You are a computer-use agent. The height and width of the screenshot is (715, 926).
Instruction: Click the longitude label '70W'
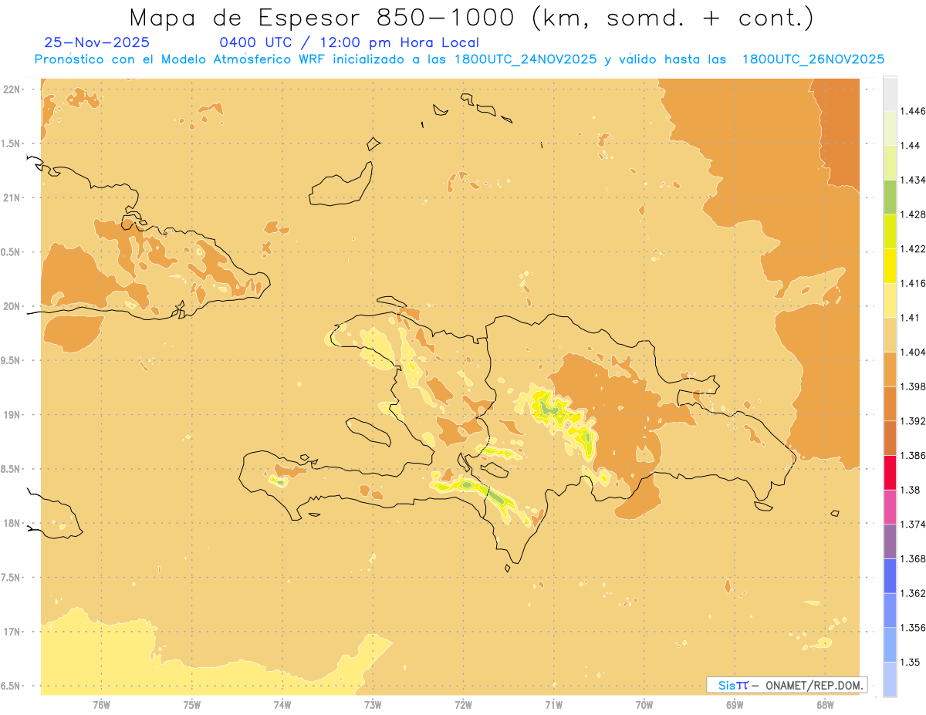[x=644, y=704]
